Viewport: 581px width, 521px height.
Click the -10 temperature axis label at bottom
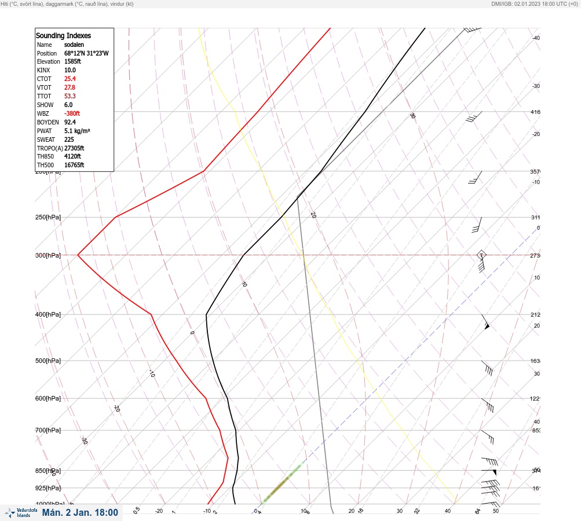tap(207, 511)
